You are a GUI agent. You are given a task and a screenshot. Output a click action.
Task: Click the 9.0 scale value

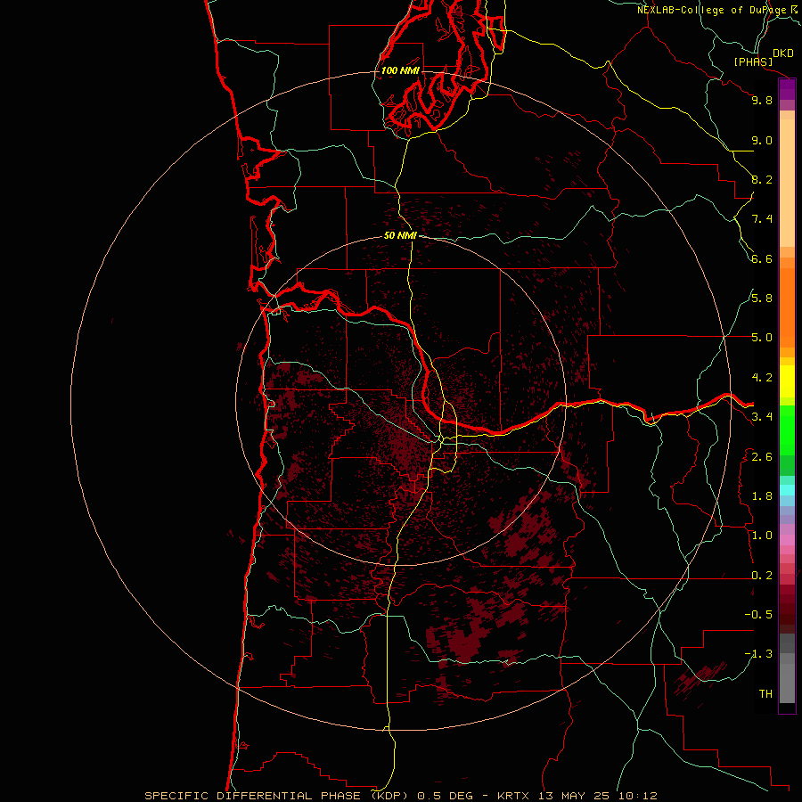pyautogui.click(x=762, y=140)
